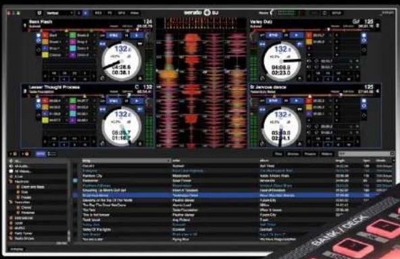
Task: Trigger the red cue point on deck 2
Action: click(309, 35)
